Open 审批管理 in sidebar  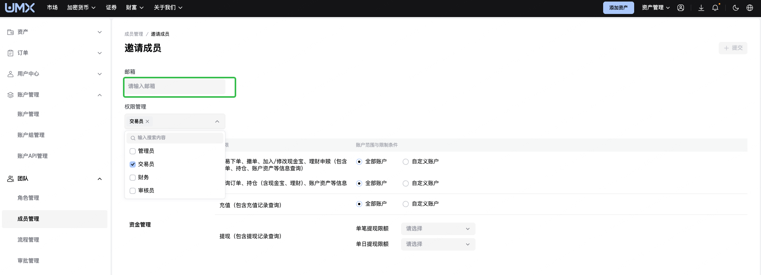click(x=28, y=261)
